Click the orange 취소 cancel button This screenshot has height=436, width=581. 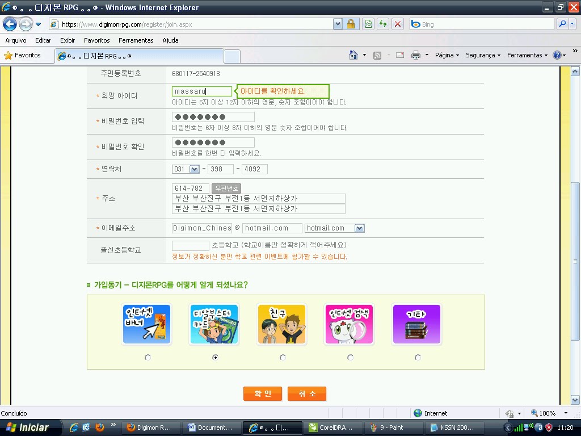click(x=307, y=394)
